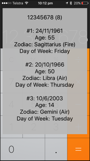Viewport: 90px width, 161px height.
Task: Tap the decimal point key
Action: [56, 149]
